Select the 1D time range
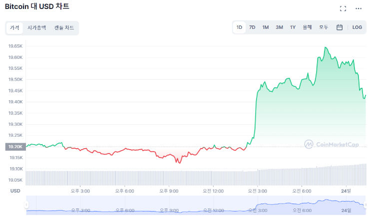 239,27
